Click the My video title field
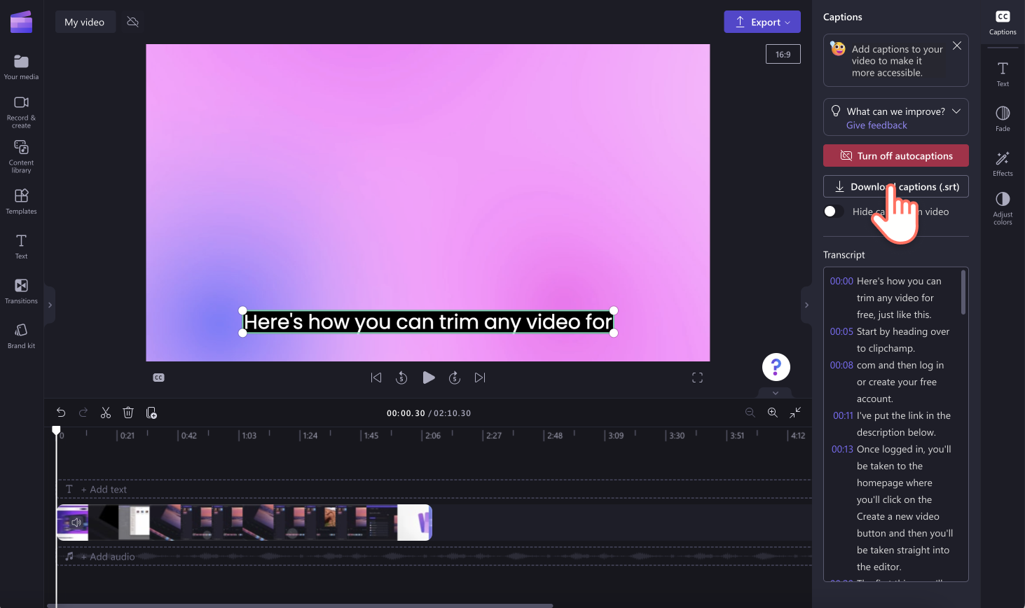This screenshot has width=1025, height=608. click(85, 22)
